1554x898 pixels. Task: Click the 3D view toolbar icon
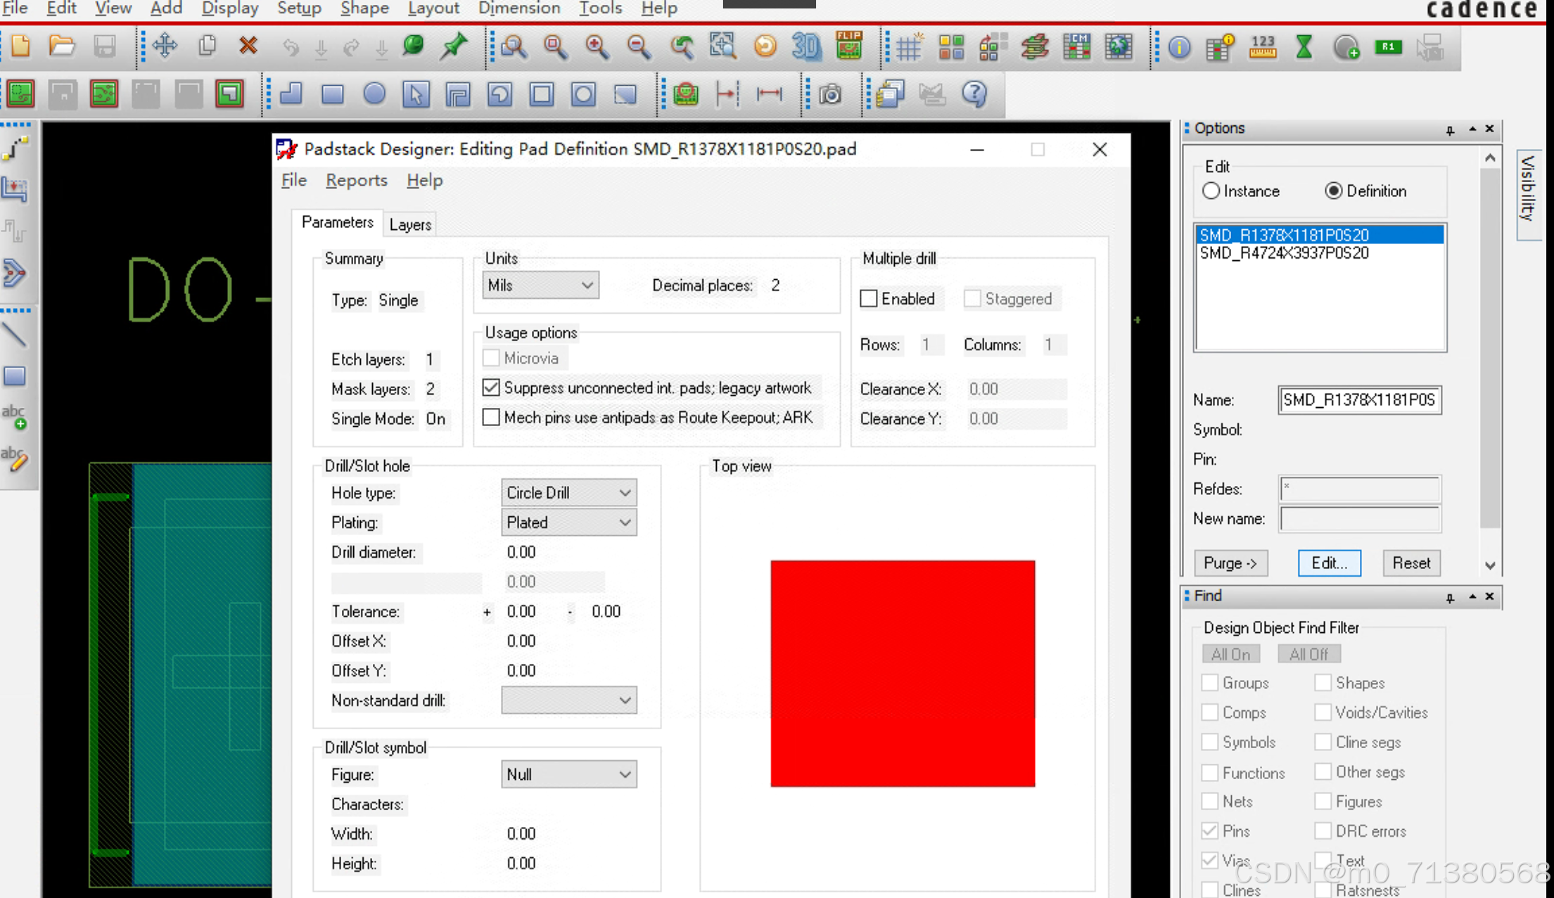[x=806, y=47]
